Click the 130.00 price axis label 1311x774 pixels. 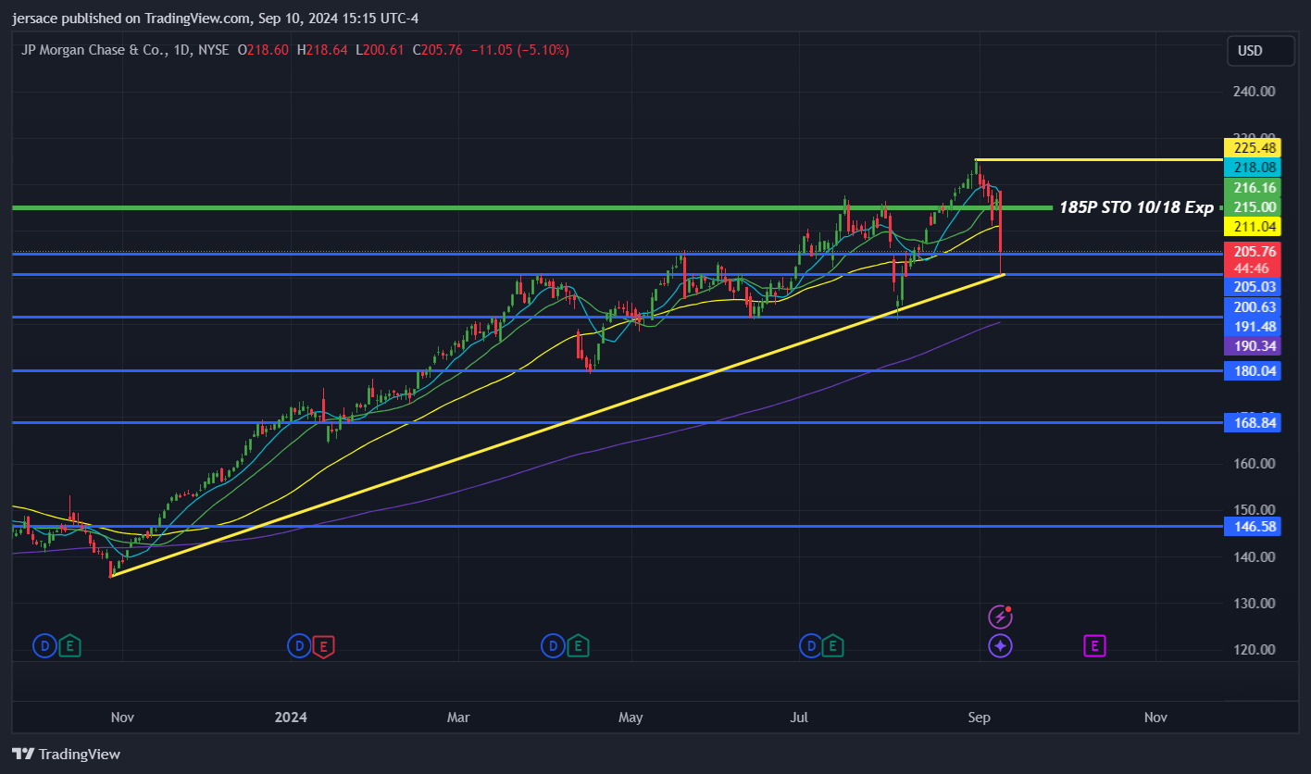[x=1254, y=604]
